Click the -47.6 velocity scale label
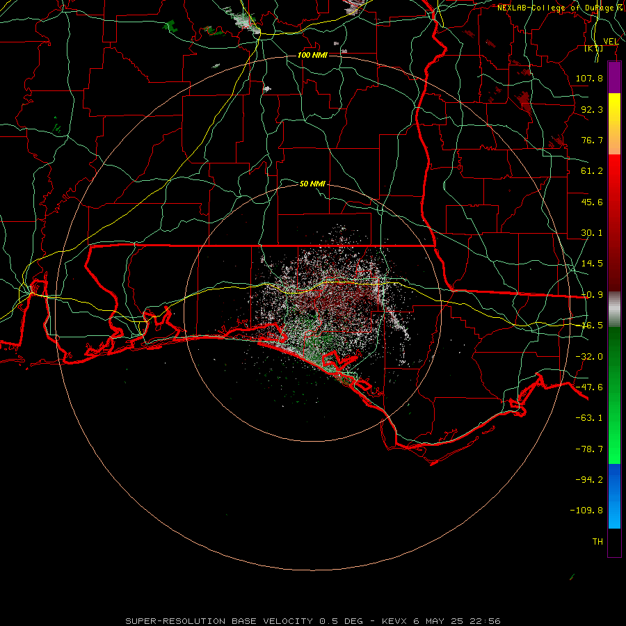Screen dimensions: 626x626 pos(589,387)
